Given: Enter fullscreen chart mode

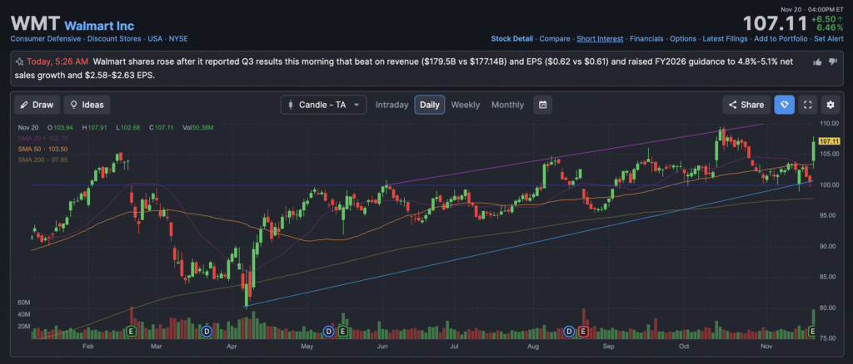Looking at the screenshot, I should pyautogui.click(x=807, y=105).
